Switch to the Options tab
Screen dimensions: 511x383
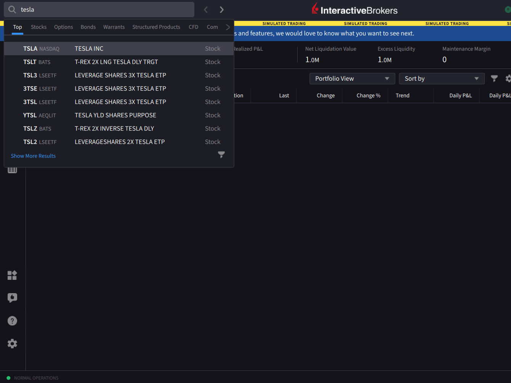tap(63, 27)
